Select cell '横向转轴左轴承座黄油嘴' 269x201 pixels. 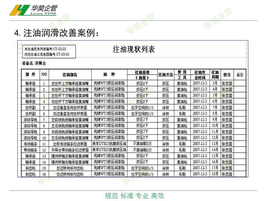pyautogui.click(x=70, y=156)
